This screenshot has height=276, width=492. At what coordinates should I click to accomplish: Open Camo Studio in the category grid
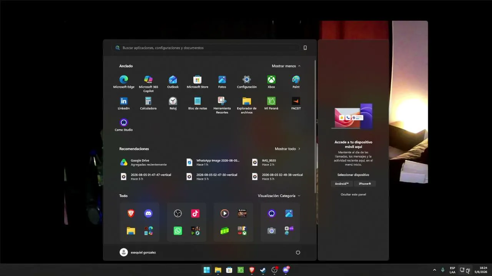(272, 214)
